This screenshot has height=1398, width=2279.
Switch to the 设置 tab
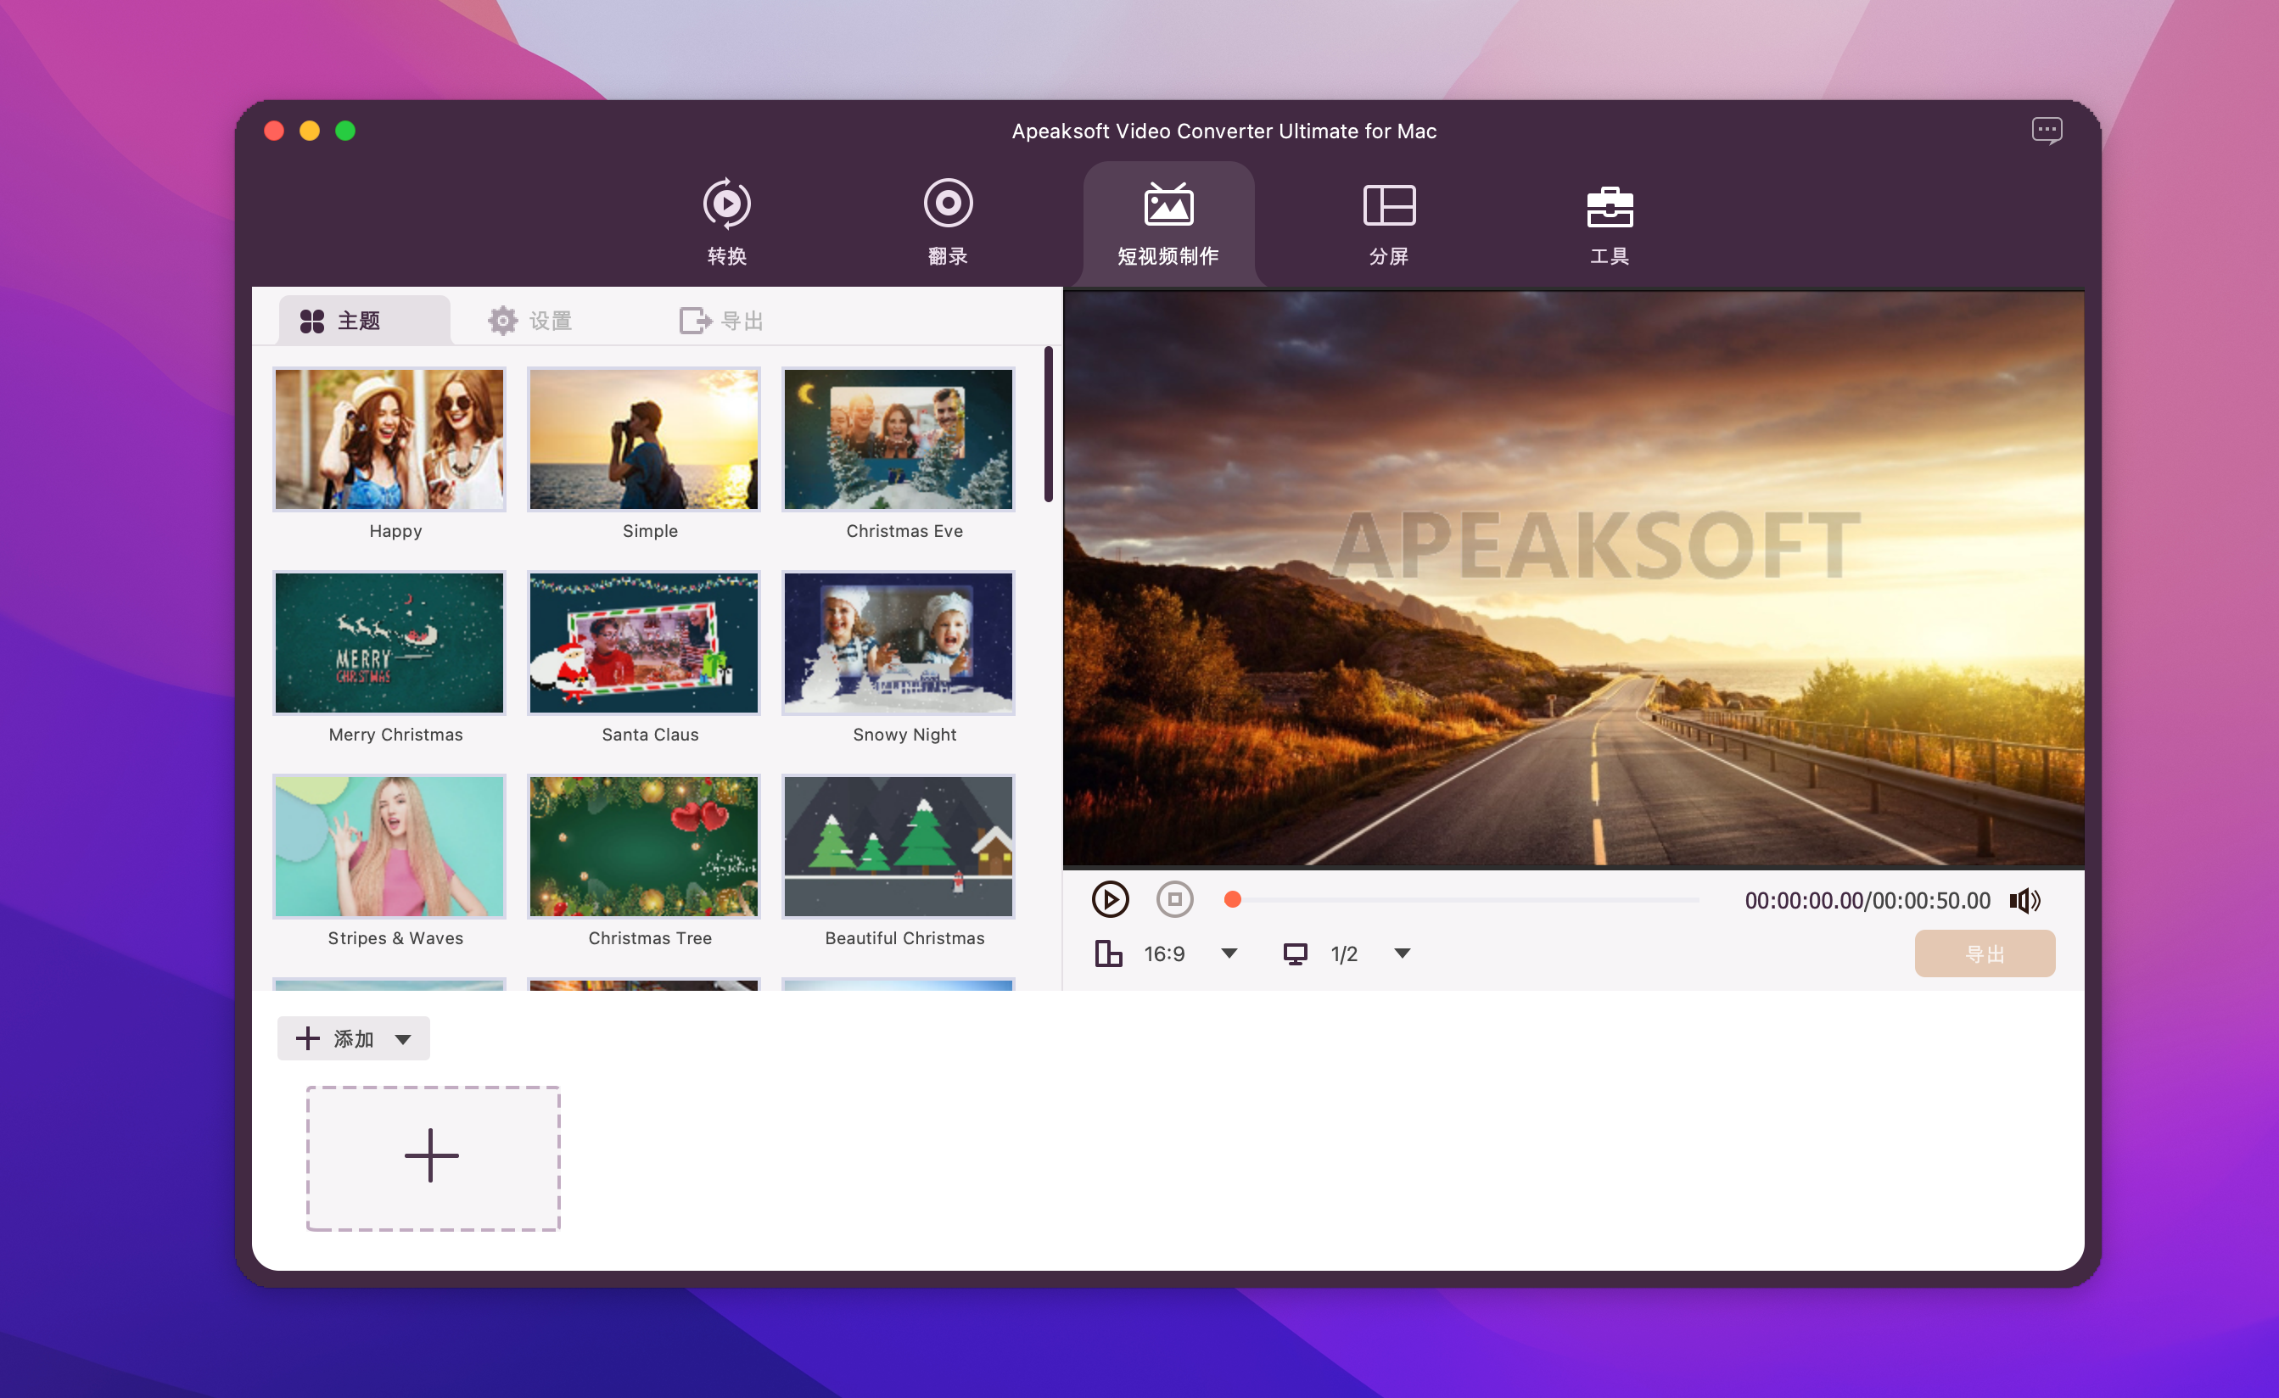pos(530,321)
